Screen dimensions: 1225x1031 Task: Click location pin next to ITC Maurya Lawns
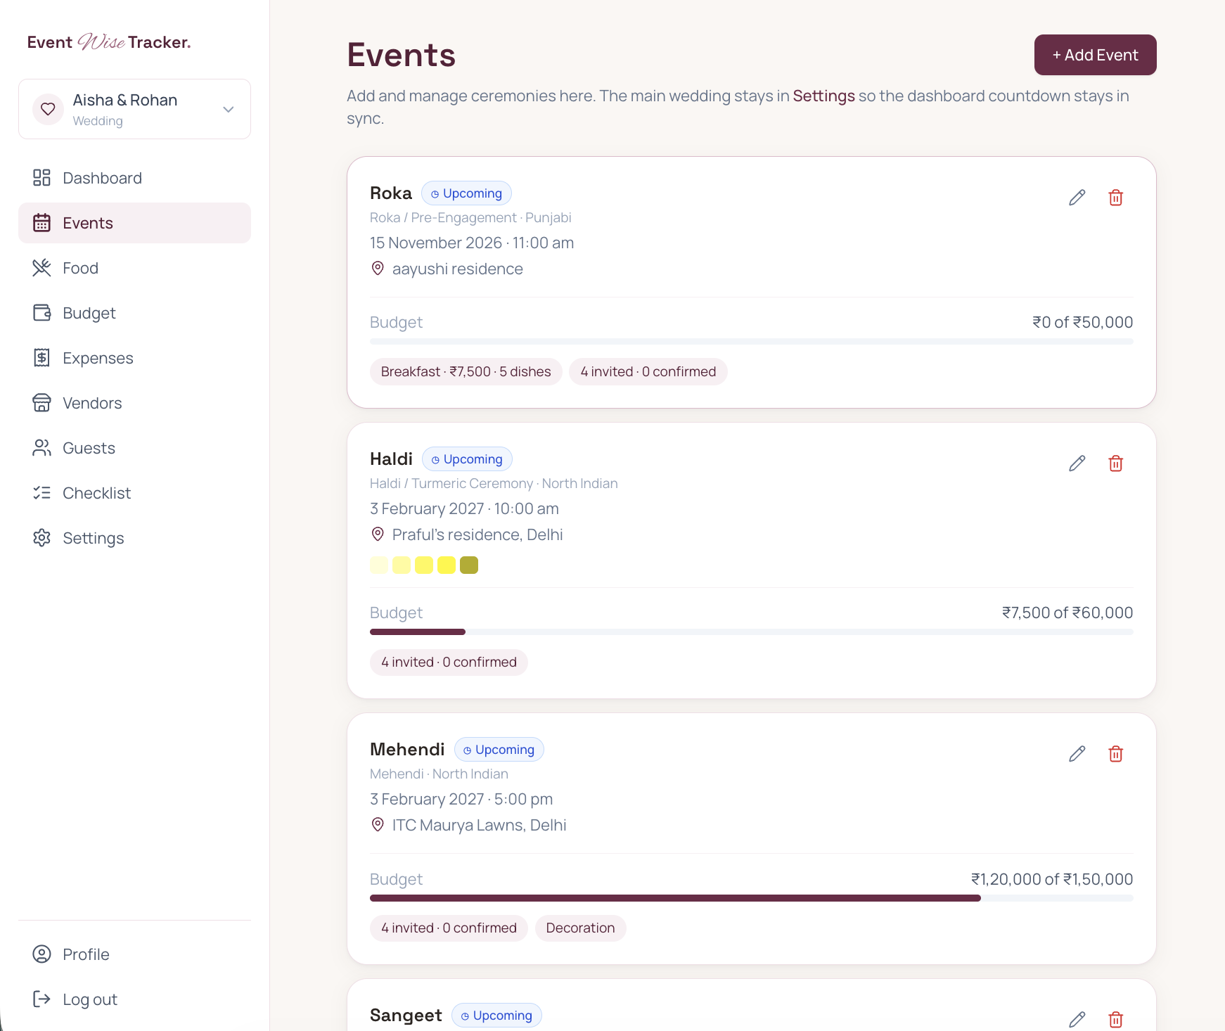click(x=378, y=825)
